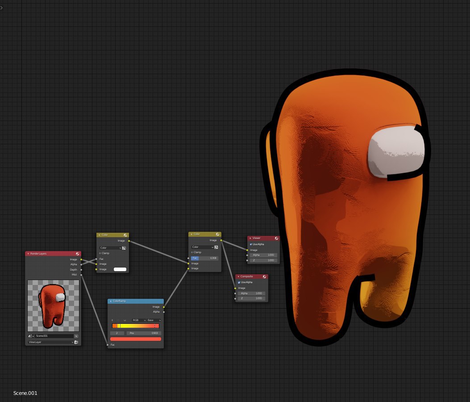Screen dimensions: 470x402
Task: Click the ColorRamp gradient bar
Action: tap(136, 326)
